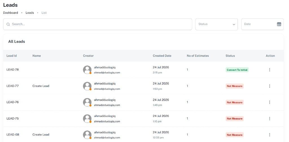Select the LEAD-76 id cell

12,102
